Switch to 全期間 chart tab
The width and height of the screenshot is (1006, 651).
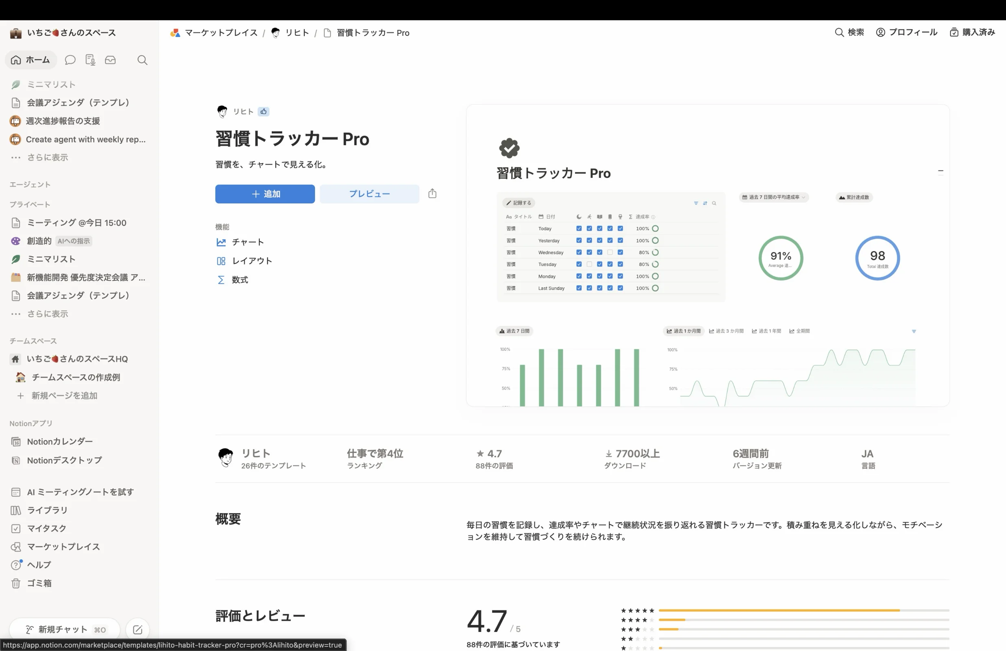(x=799, y=331)
